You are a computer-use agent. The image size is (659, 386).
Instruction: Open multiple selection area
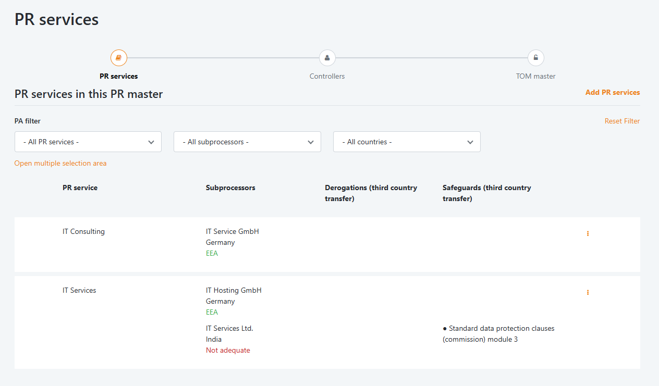pyautogui.click(x=60, y=163)
